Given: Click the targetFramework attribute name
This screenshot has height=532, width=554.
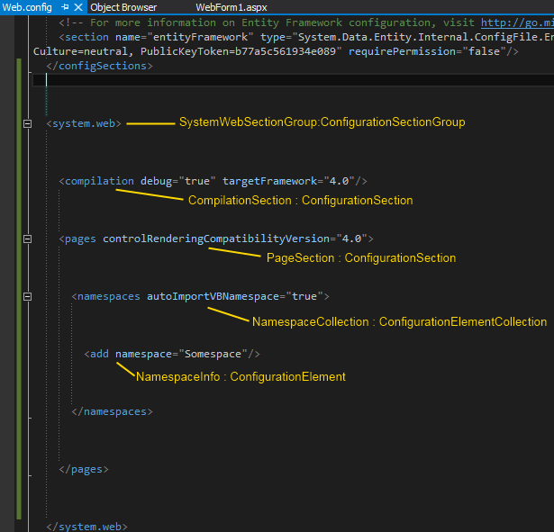Looking at the screenshot, I should (268, 181).
